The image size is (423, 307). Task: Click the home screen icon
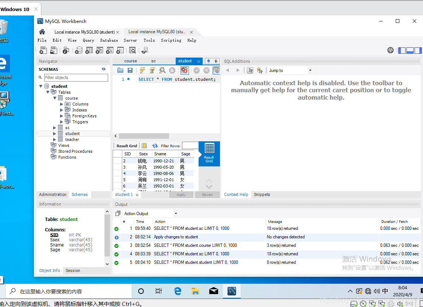point(42,32)
